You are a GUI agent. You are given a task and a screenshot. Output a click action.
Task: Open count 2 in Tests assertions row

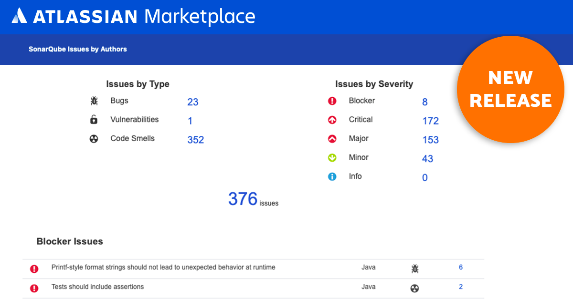pos(461,287)
